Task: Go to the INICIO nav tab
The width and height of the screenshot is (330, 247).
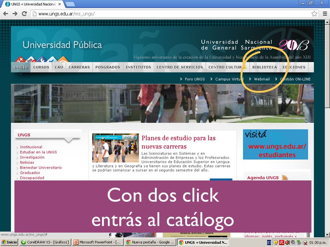Action: pos(21,67)
